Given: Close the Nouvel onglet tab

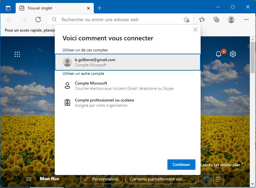Looking at the screenshot, I should [x=88, y=8].
